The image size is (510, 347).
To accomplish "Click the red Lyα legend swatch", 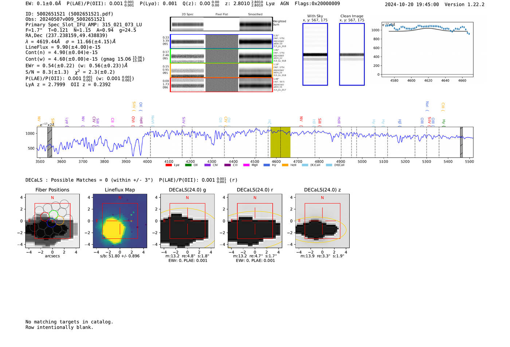I will (x=169, y=165).
